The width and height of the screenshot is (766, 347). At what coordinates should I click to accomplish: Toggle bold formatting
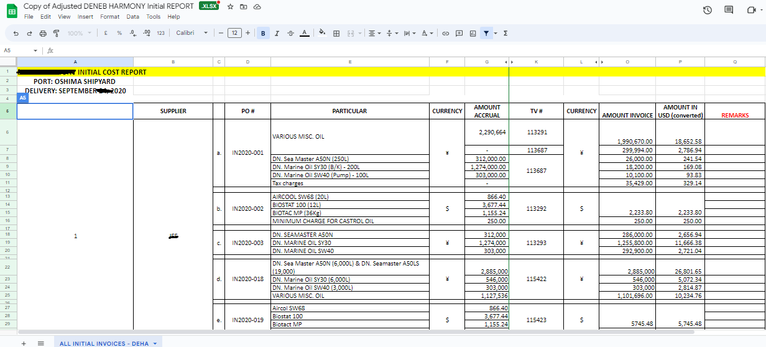click(263, 33)
